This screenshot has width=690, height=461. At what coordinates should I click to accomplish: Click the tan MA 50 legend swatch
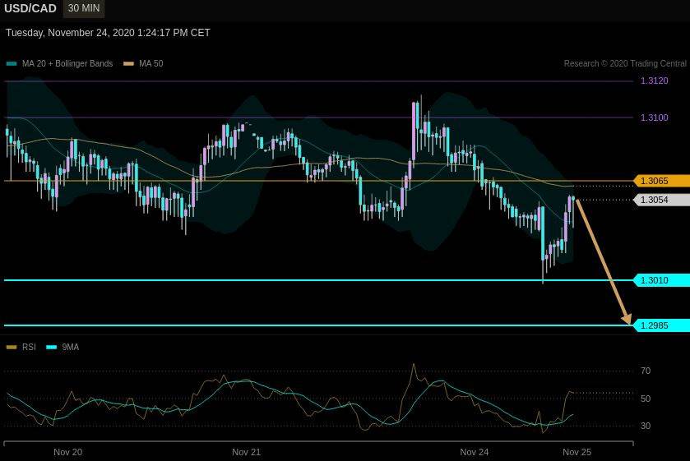point(128,64)
